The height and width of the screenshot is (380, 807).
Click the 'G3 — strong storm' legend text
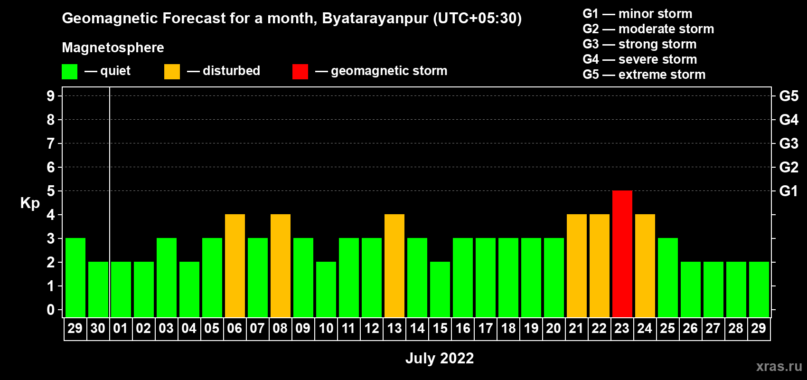(639, 44)
